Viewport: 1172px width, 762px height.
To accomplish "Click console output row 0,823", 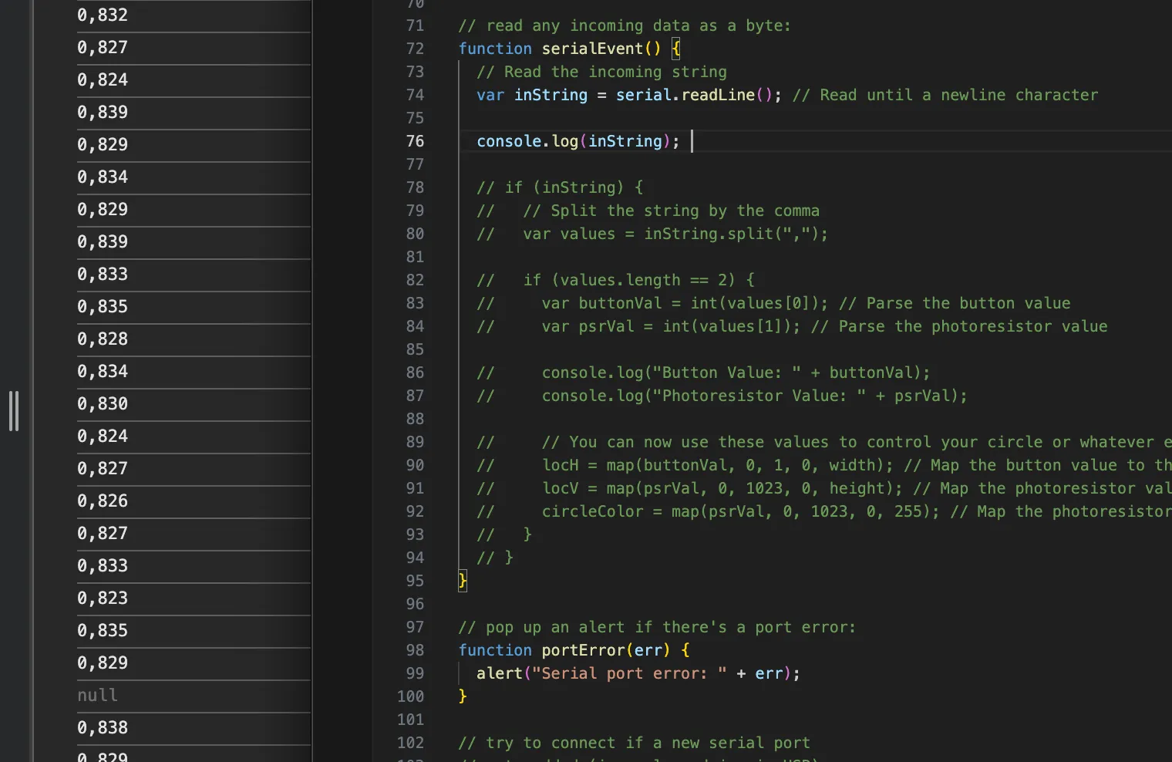I will click(x=103, y=598).
